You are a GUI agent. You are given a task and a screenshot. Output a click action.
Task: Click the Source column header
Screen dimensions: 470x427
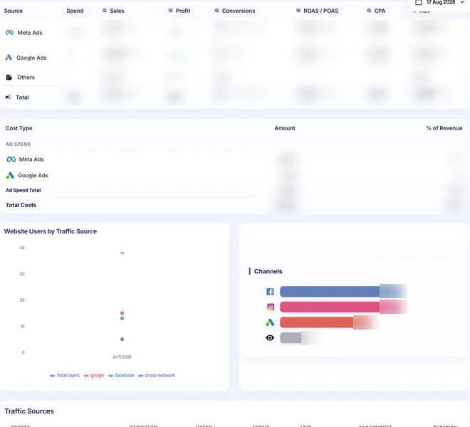(14, 11)
